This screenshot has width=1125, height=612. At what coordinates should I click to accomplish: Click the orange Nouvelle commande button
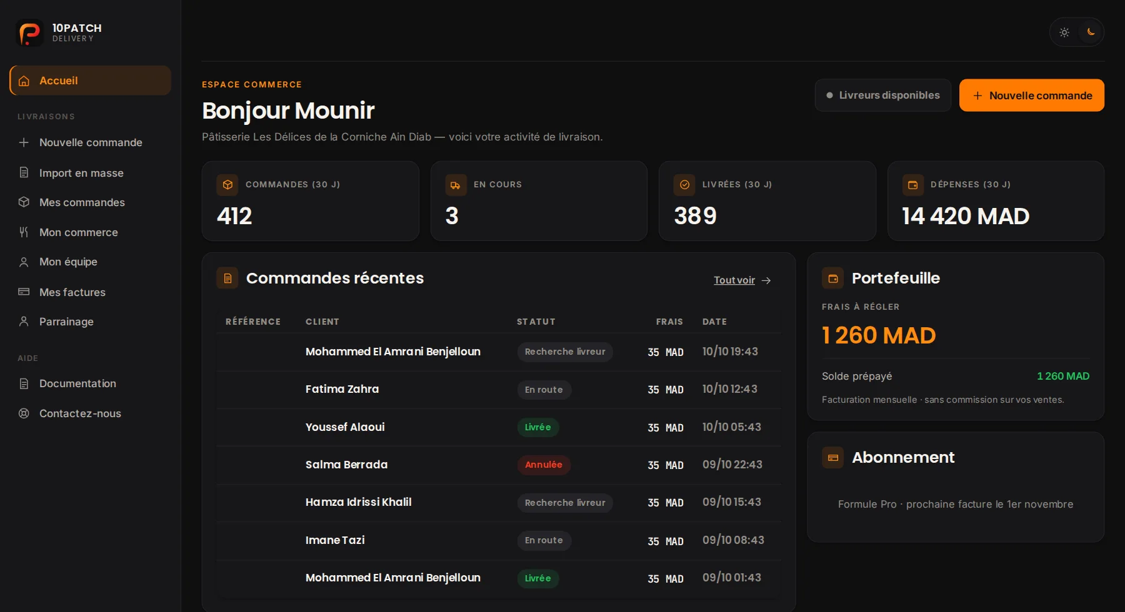click(1032, 96)
